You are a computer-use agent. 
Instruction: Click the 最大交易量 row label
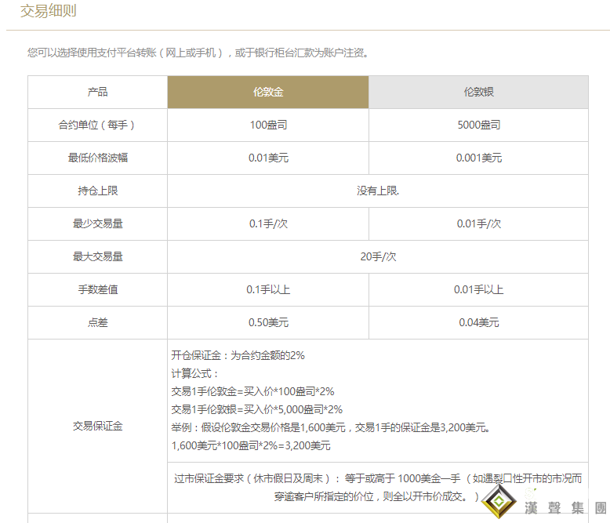coord(98,256)
